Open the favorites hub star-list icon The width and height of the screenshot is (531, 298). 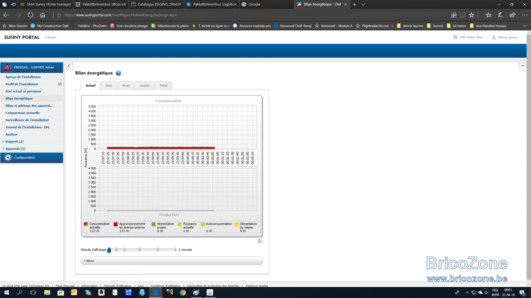click(488, 15)
